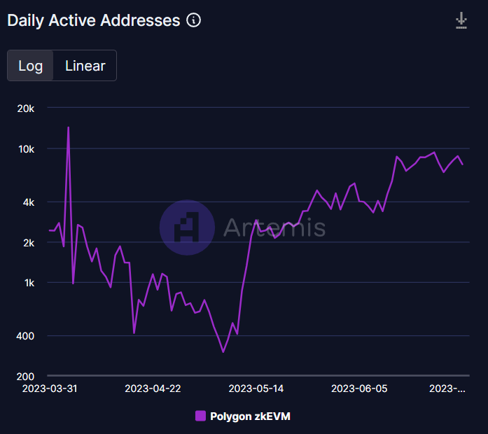Select the 400 y-axis label
488x434 pixels.
click(25, 336)
